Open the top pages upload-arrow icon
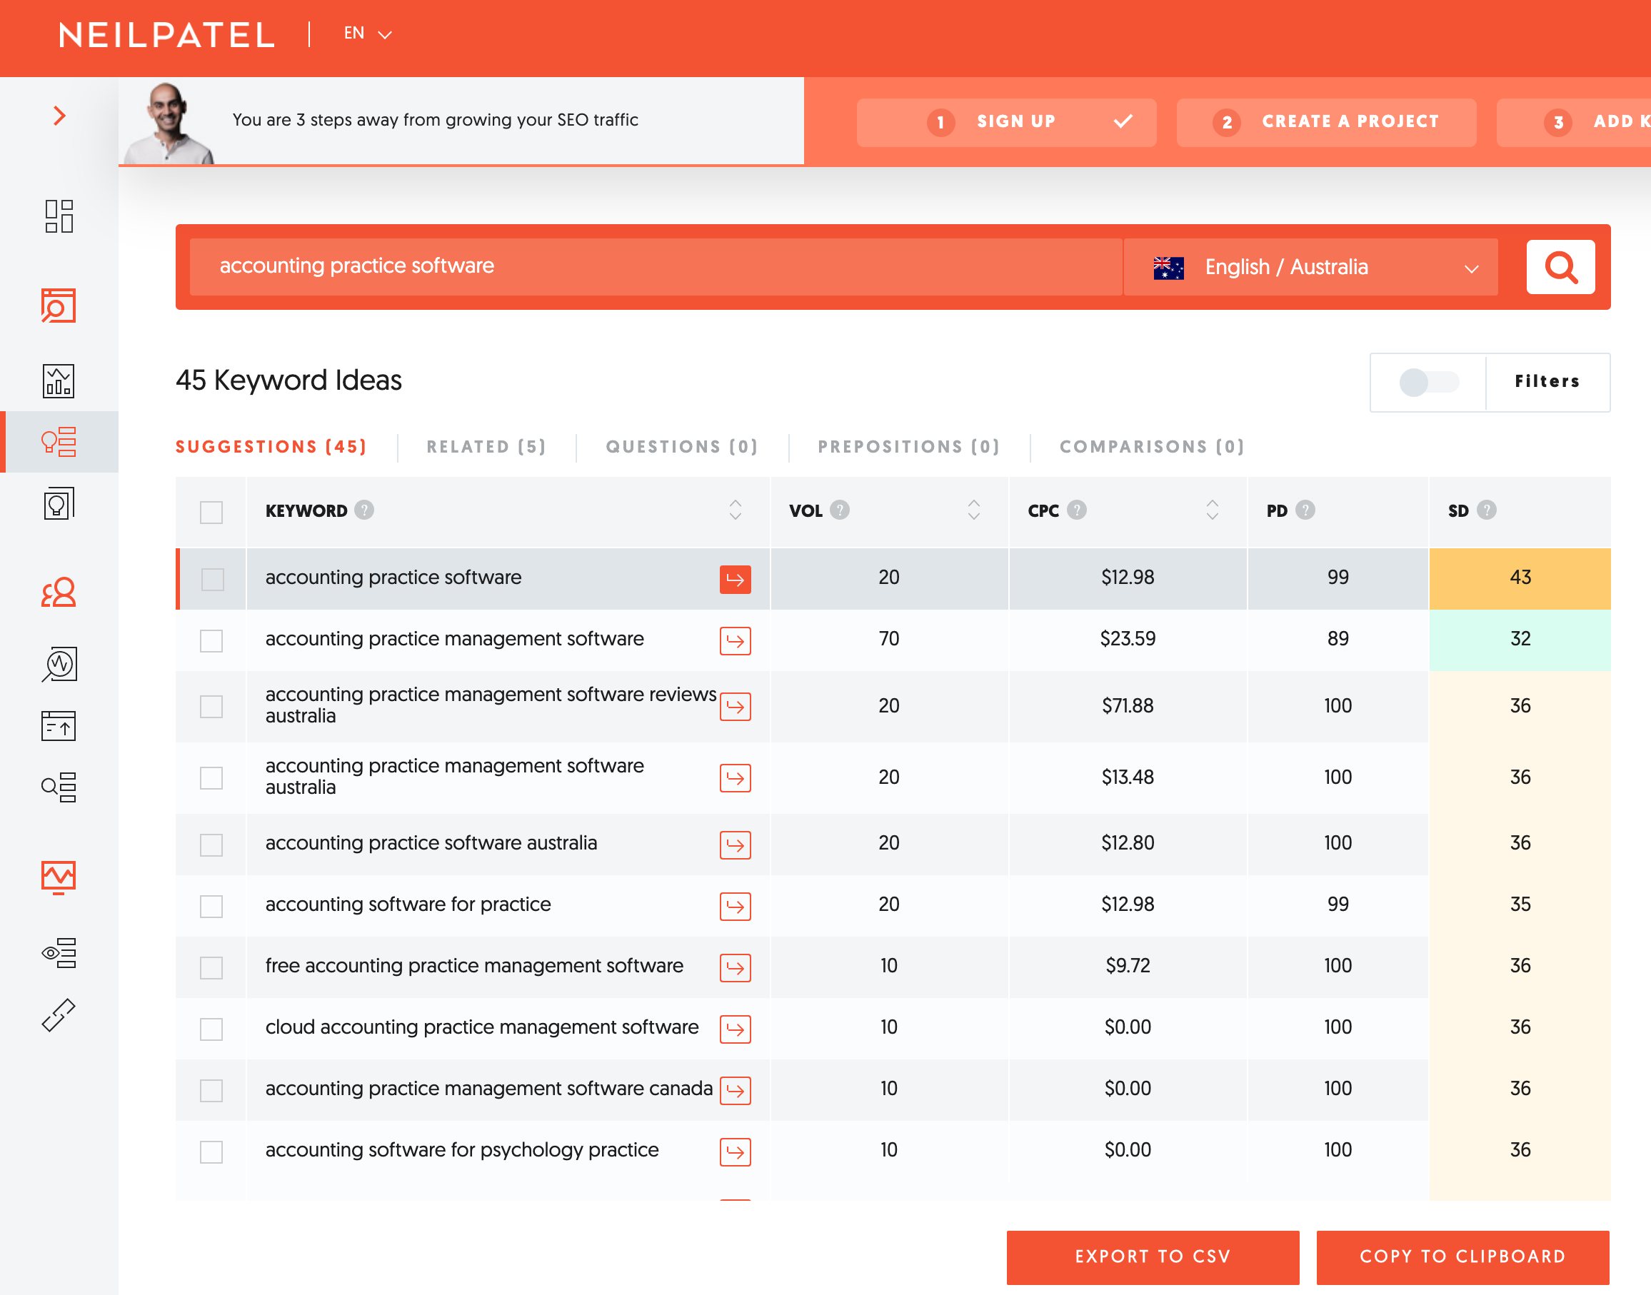 click(x=59, y=725)
